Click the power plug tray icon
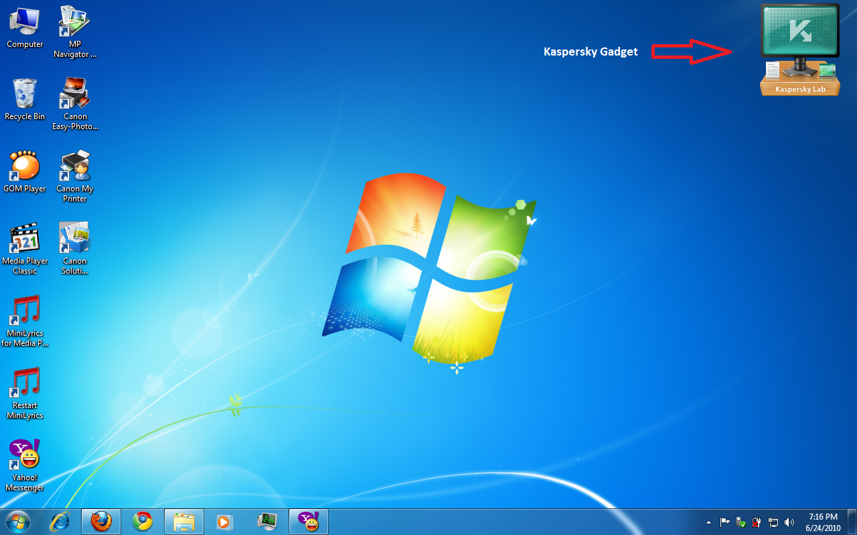The image size is (857, 535). coord(757,522)
